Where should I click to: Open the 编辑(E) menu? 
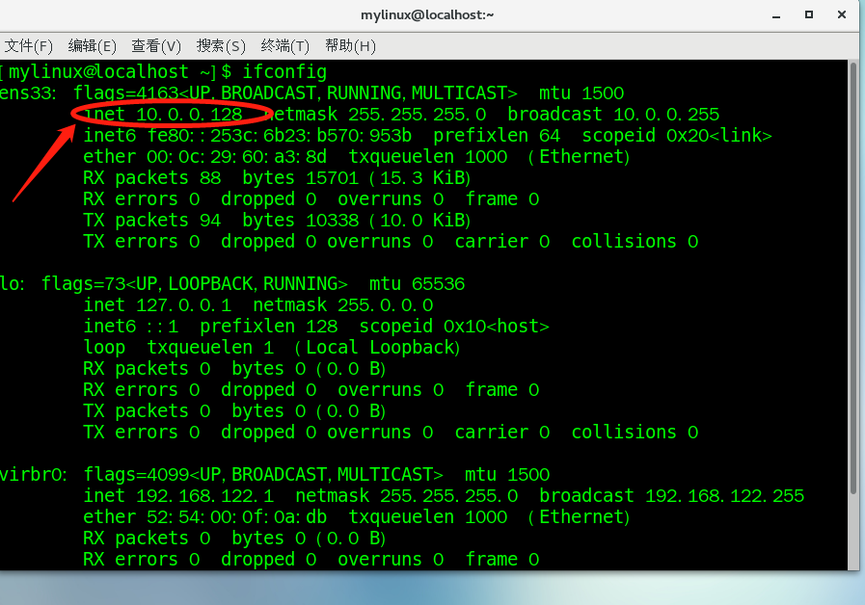pos(93,45)
